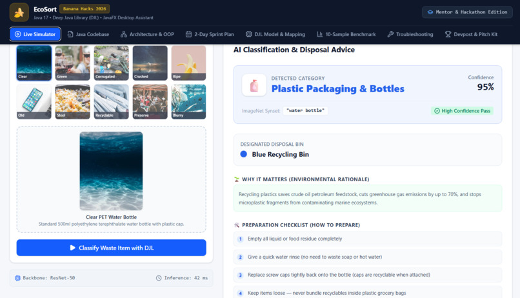
Task: Click the blue recycling bin color dot
Action: click(244, 154)
